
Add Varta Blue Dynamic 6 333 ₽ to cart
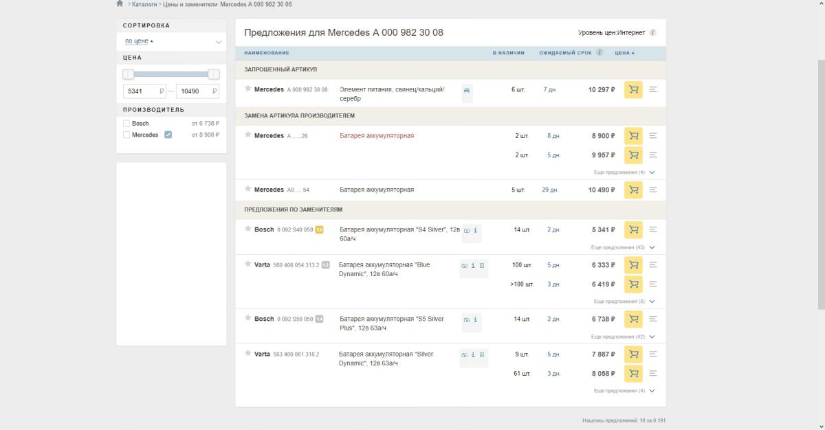coord(633,265)
